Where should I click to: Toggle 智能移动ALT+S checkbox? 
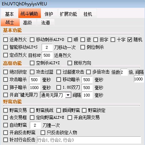click(5, 47)
